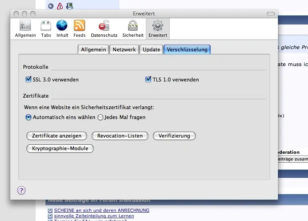This screenshot has width=308, height=221.
Task: Click the Verifizierung button
Action: click(174, 136)
